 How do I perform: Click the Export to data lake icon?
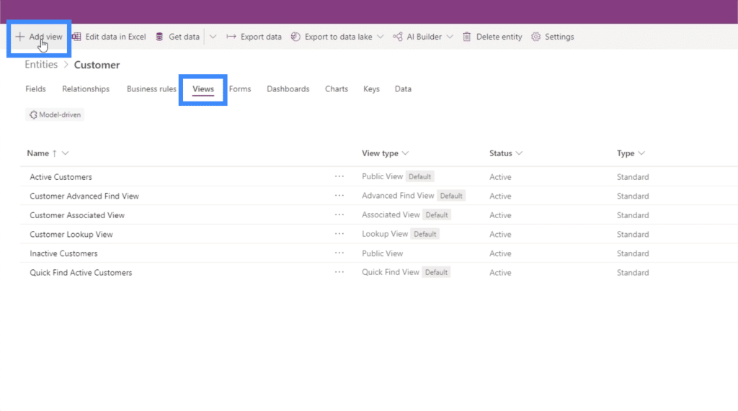(x=295, y=37)
